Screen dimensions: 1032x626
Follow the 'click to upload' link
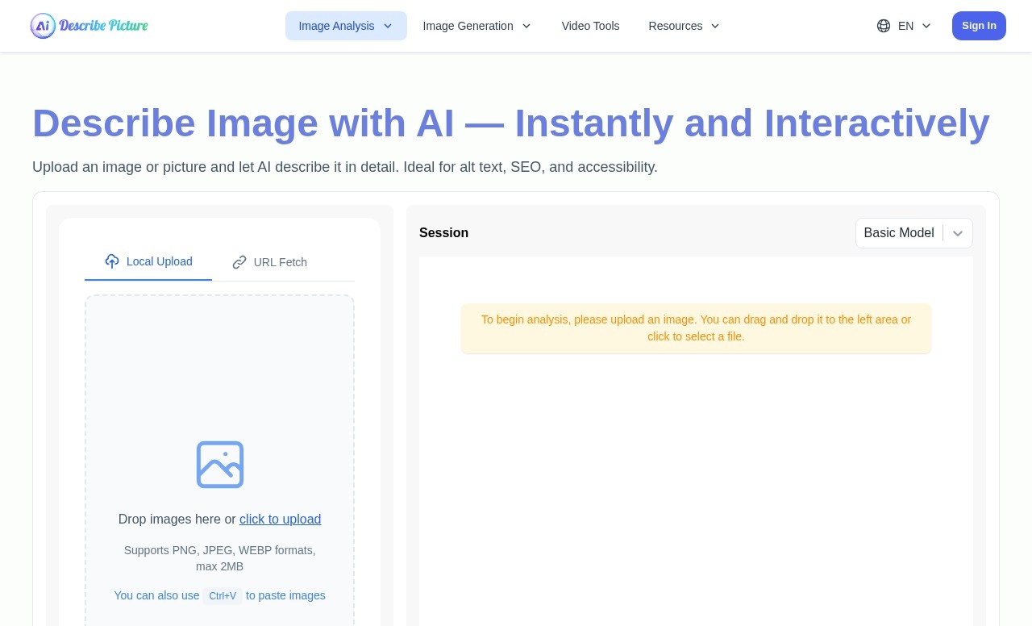click(281, 520)
